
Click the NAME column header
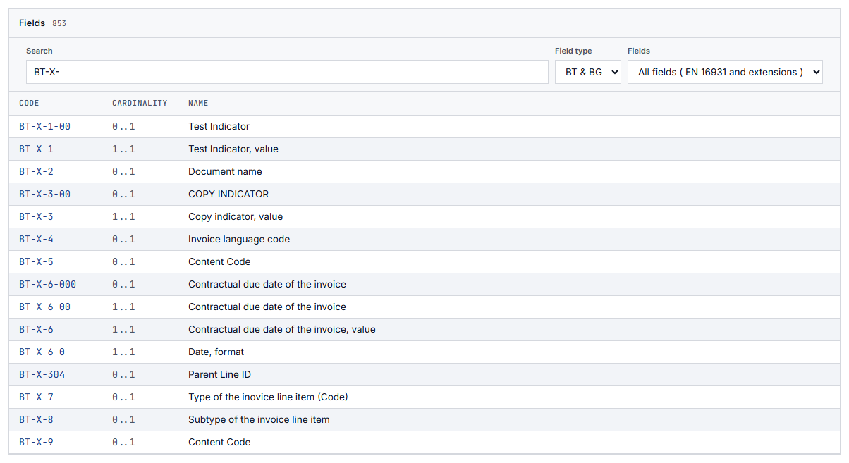pos(198,104)
